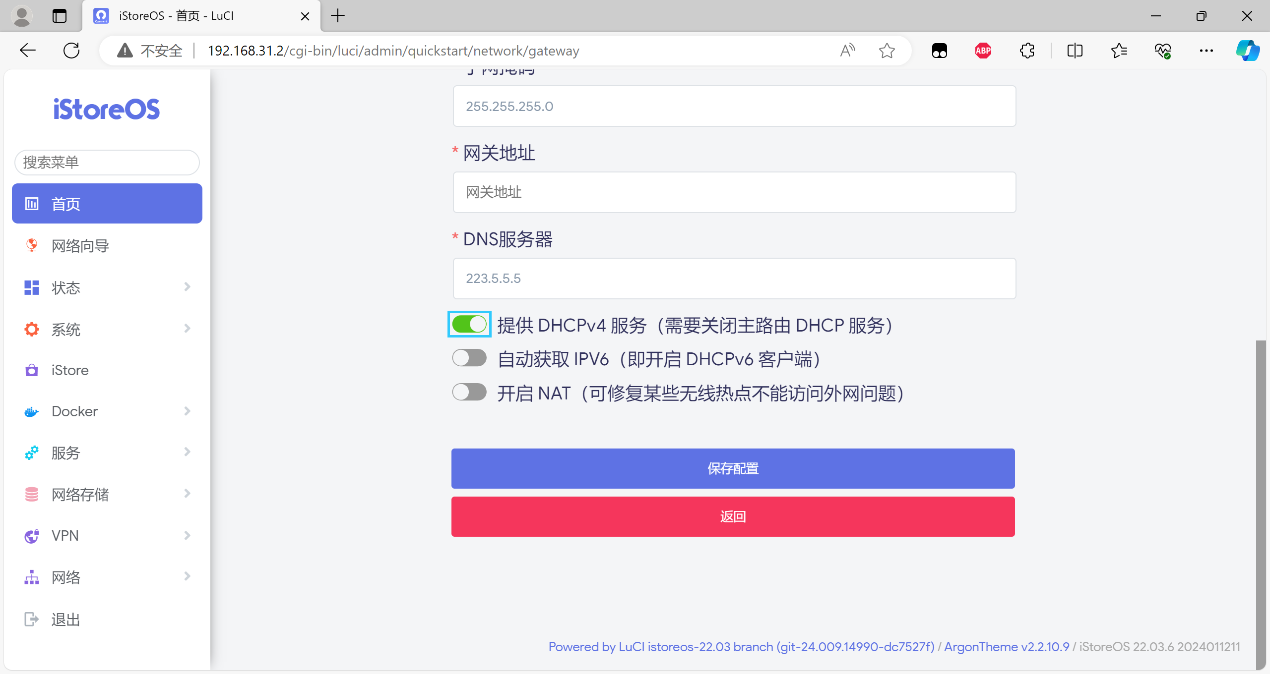Image resolution: width=1270 pixels, height=674 pixels.
Task: Click the 网络向导 globe icon
Action: (x=32, y=245)
